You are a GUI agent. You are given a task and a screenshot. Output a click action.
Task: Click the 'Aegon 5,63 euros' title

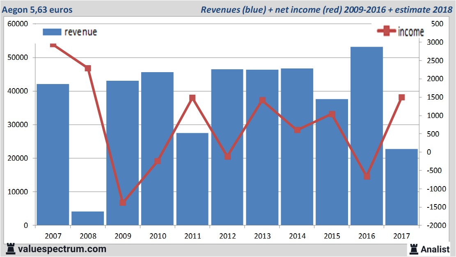click(37, 9)
